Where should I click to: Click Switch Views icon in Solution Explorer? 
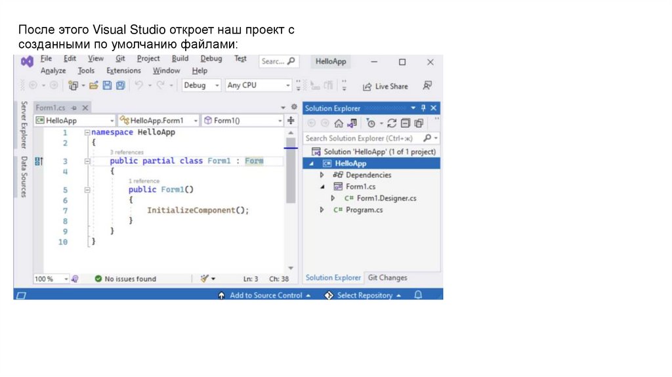352,123
